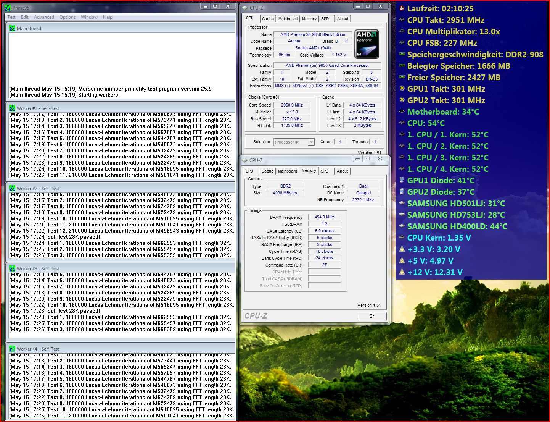Click the CPU Takt icon in sensor panel
550x422 pixels.
(x=402, y=19)
